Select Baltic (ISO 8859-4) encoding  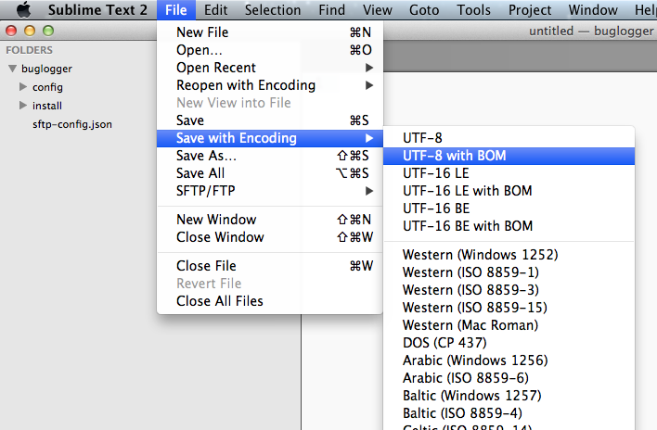click(x=509, y=412)
